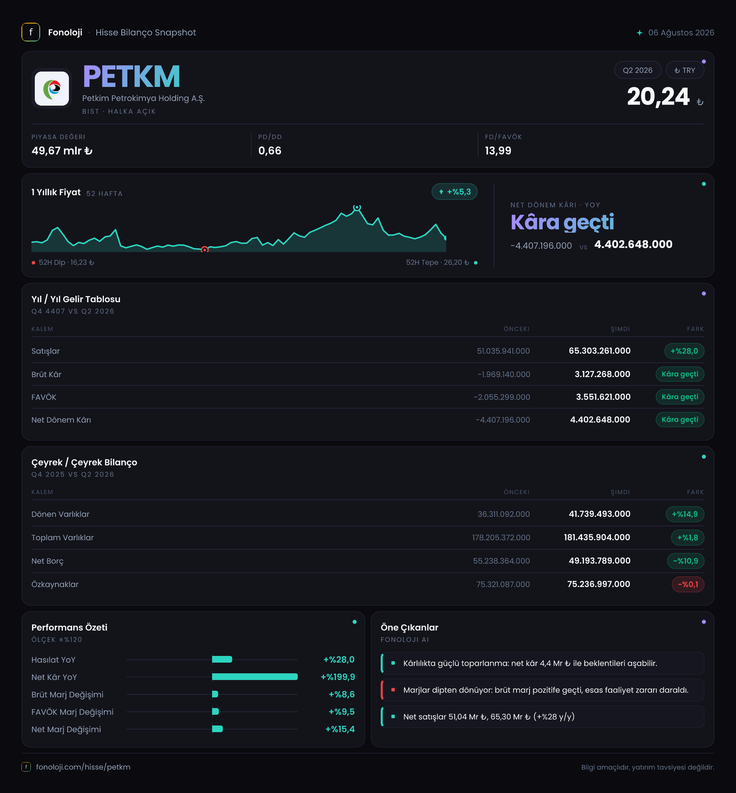Click the Net Marj Değişimi performance bar
Viewport: 736px width, 793px height.
pos(217,729)
